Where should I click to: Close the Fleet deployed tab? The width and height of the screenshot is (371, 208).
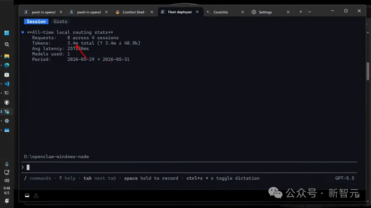click(197, 12)
